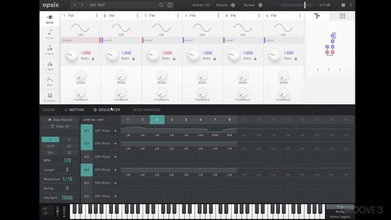The height and width of the screenshot is (220, 391).
Task: Click the Resolution value 1/16
Action: pyautogui.click(x=67, y=179)
